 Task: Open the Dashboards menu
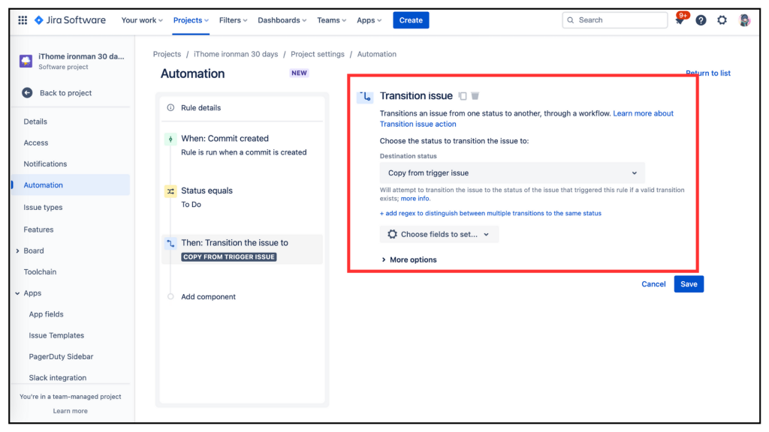click(x=282, y=20)
